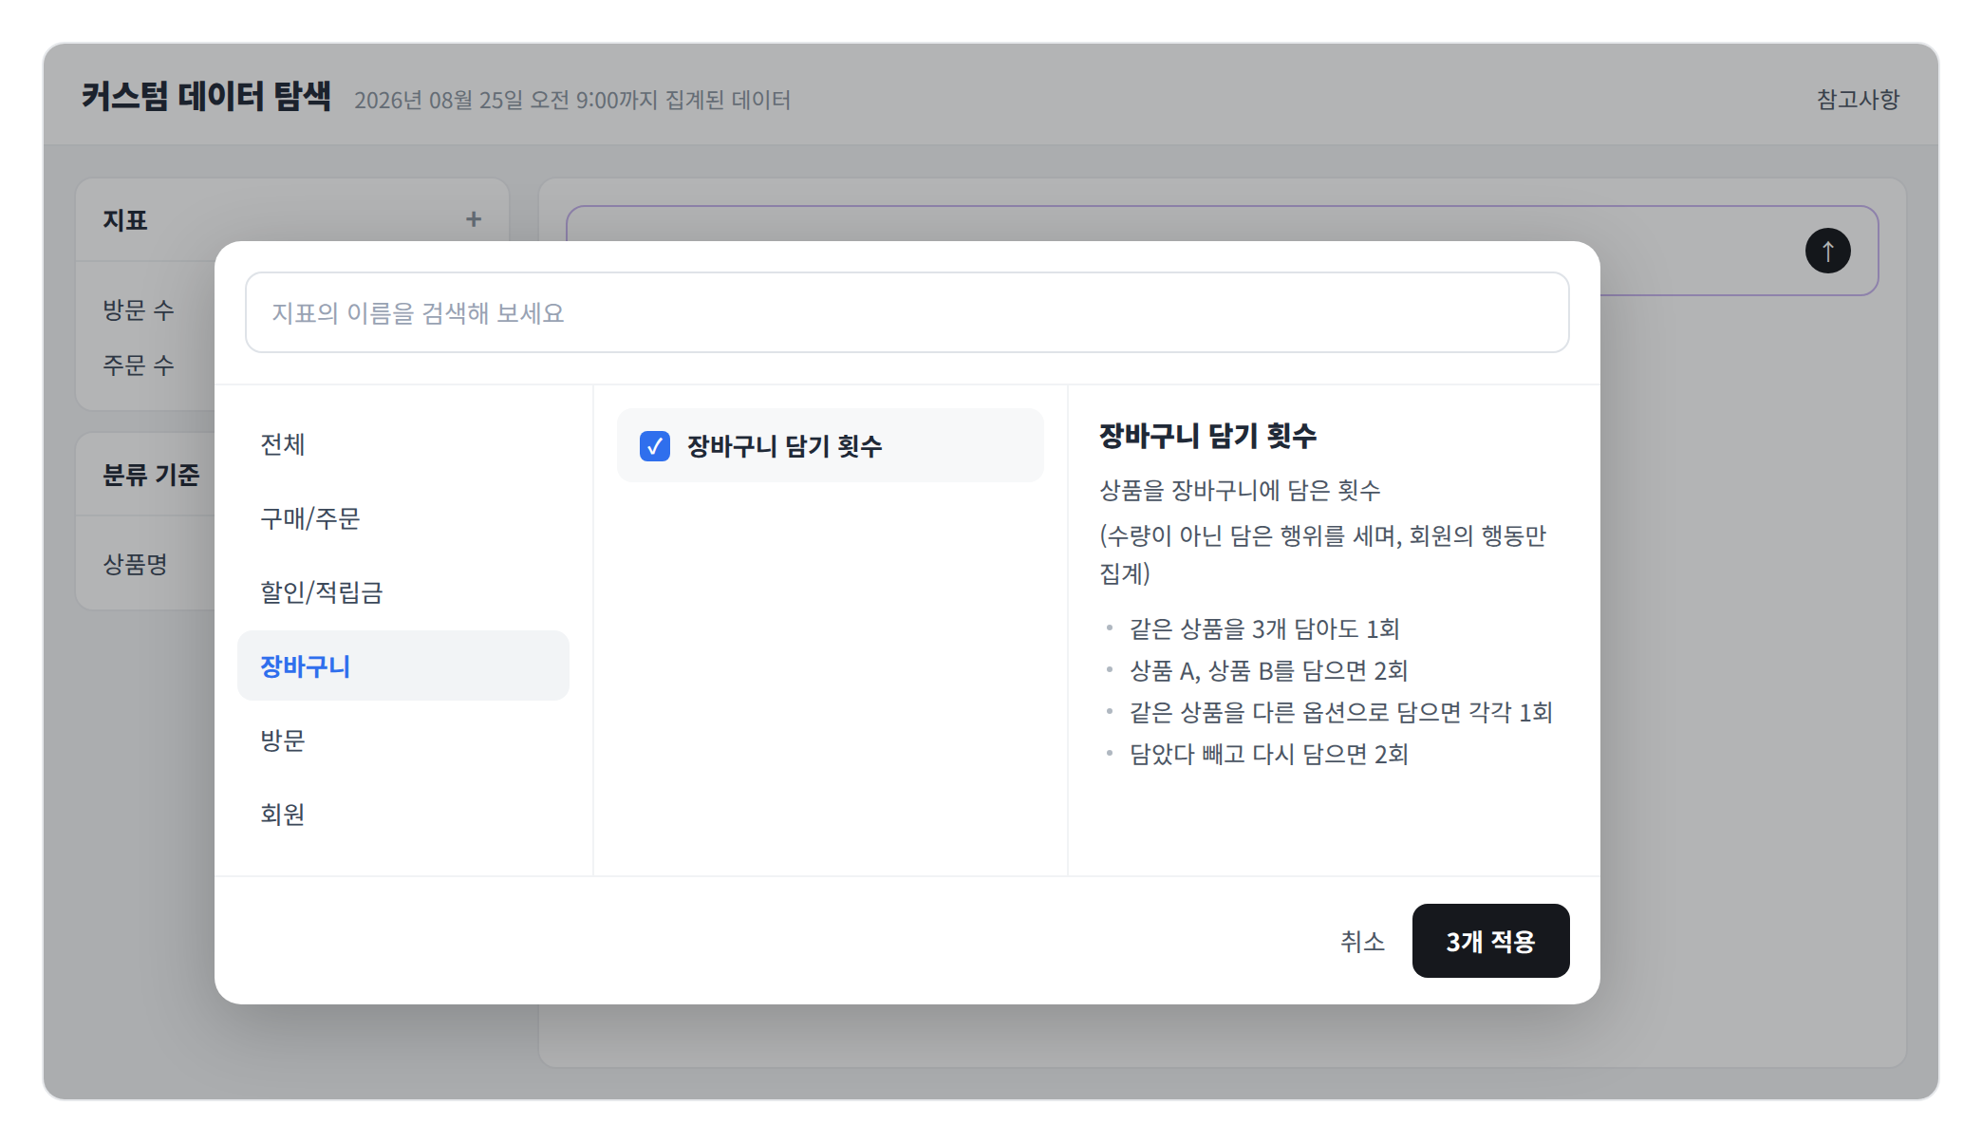1982x1143 pixels.
Task: Click the black up-arrow submit button
Action: pos(1827,251)
